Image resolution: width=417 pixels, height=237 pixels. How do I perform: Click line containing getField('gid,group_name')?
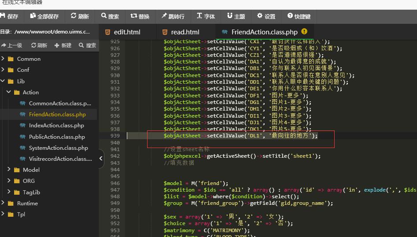[x=248, y=203]
